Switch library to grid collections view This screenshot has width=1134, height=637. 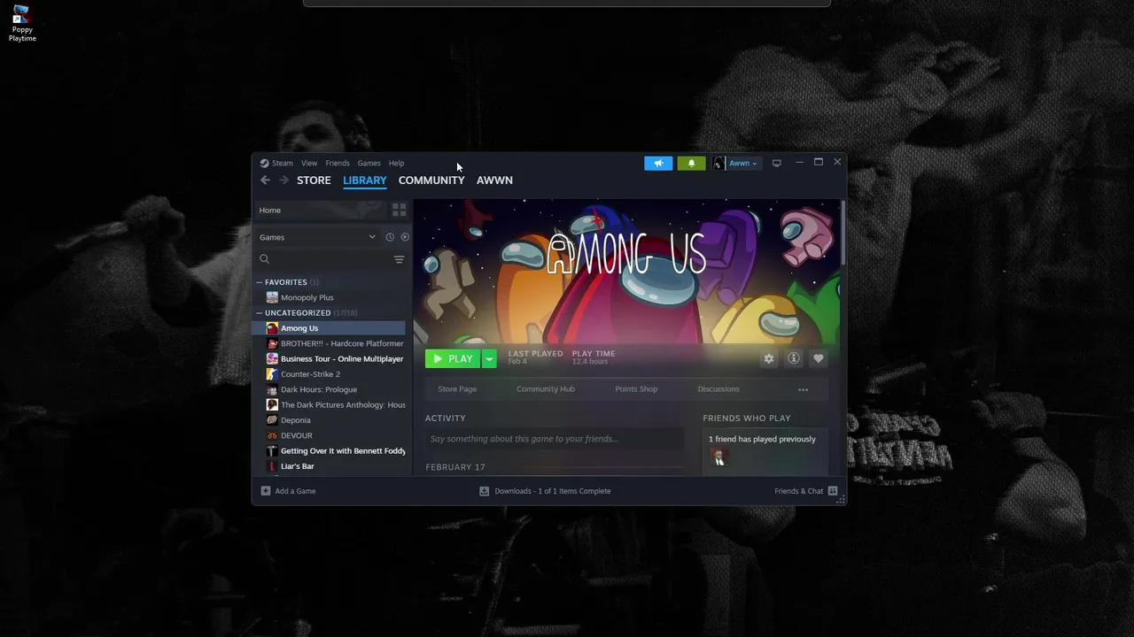tap(400, 210)
